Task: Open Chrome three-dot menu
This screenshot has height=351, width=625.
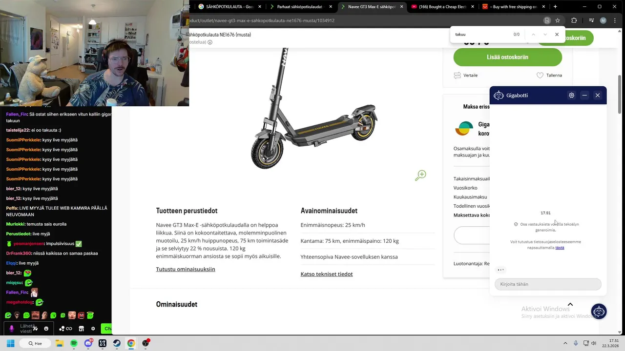Action: click(615, 20)
